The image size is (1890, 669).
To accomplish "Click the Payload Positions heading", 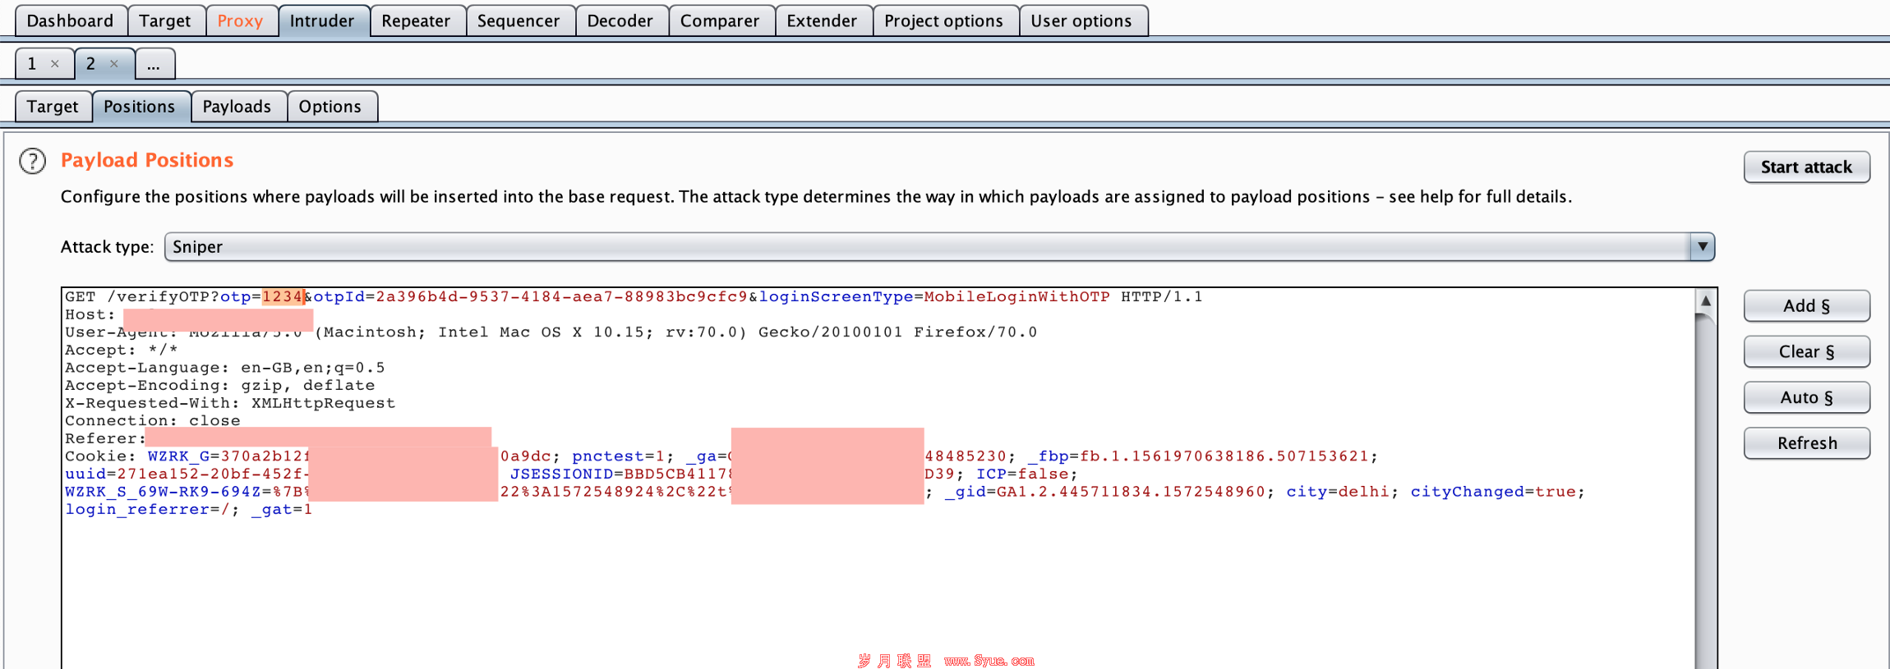I will (x=147, y=160).
